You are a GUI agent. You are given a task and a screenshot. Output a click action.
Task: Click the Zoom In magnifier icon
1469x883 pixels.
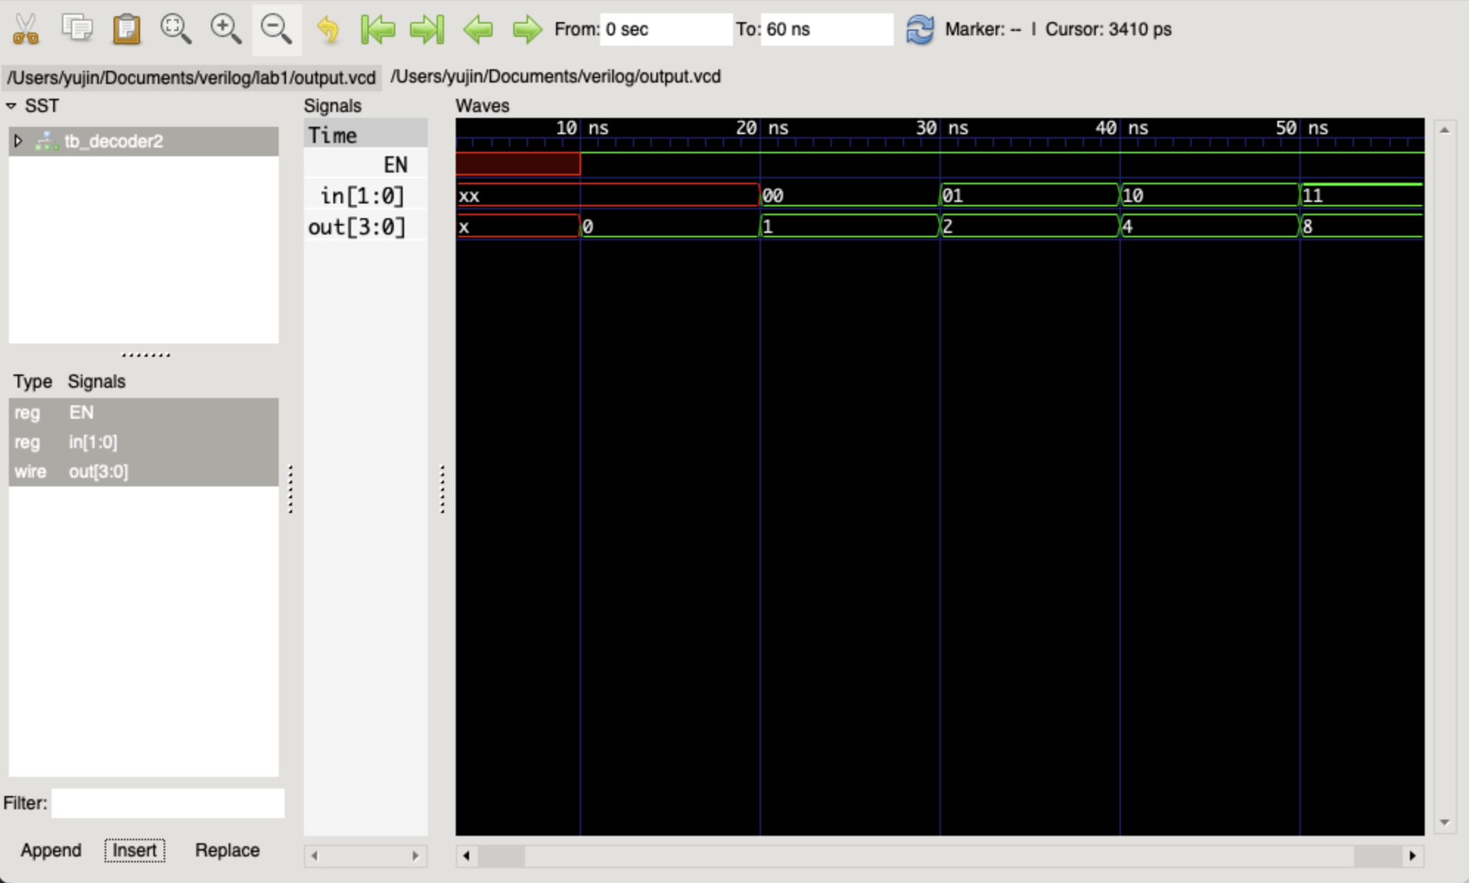point(226,29)
